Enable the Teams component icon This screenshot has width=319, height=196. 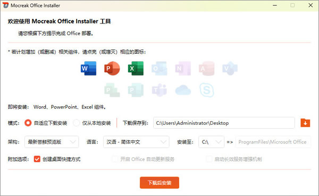click(x=159, y=90)
